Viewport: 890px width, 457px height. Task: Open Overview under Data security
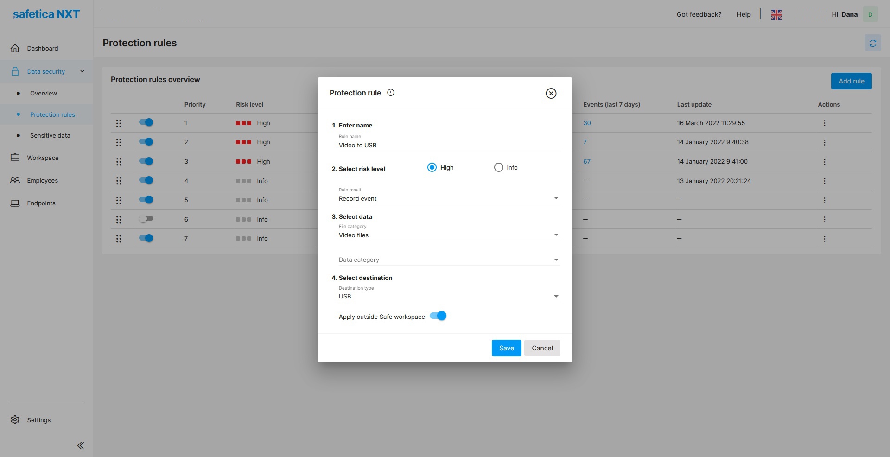pyautogui.click(x=44, y=93)
